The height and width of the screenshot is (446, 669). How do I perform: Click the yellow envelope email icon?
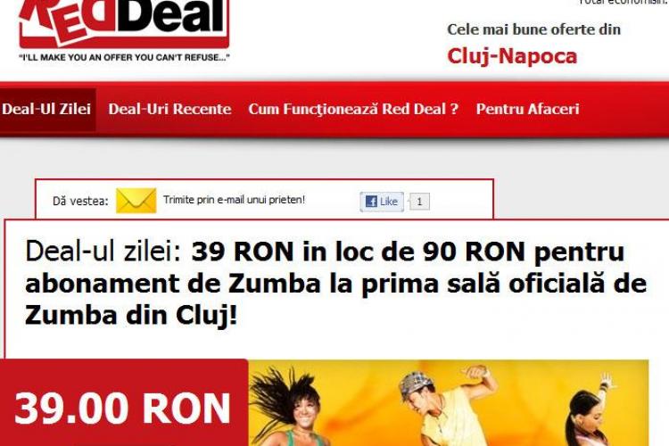136,200
